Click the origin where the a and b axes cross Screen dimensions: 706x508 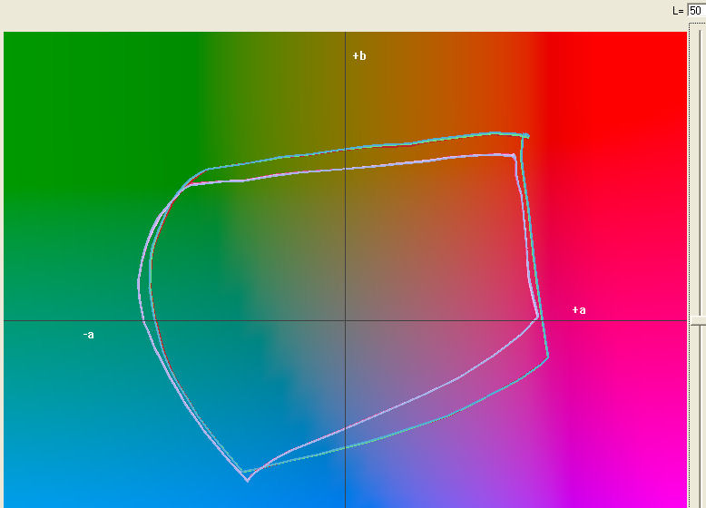coord(345,320)
